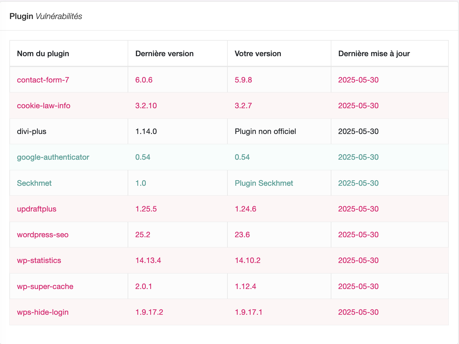Select the wordpress-seo plugin name
This screenshot has height=344, width=459.
click(43, 235)
